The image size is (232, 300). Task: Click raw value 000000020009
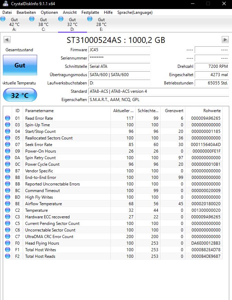(206, 191)
